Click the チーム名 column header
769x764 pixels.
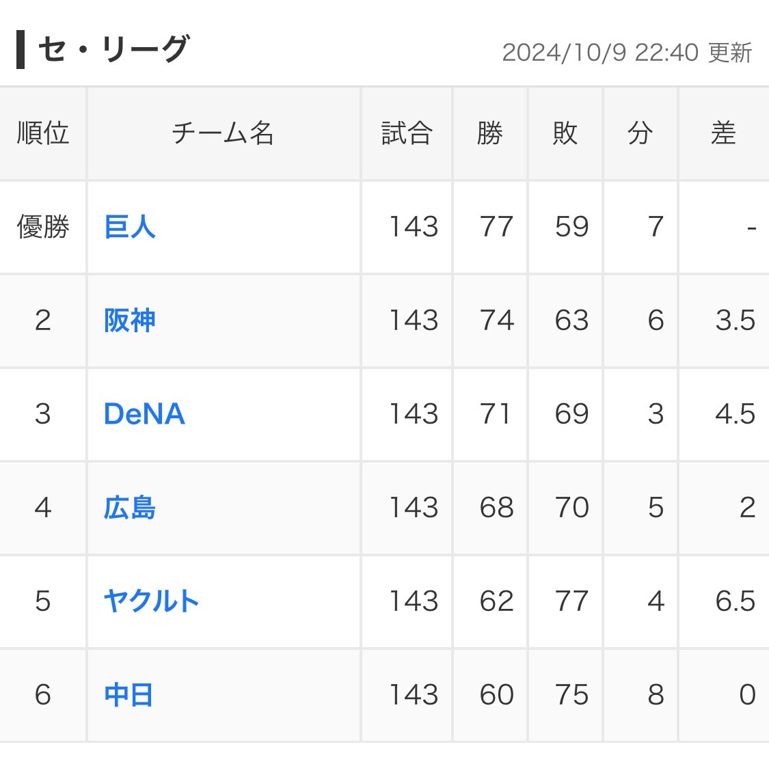click(223, 133)
